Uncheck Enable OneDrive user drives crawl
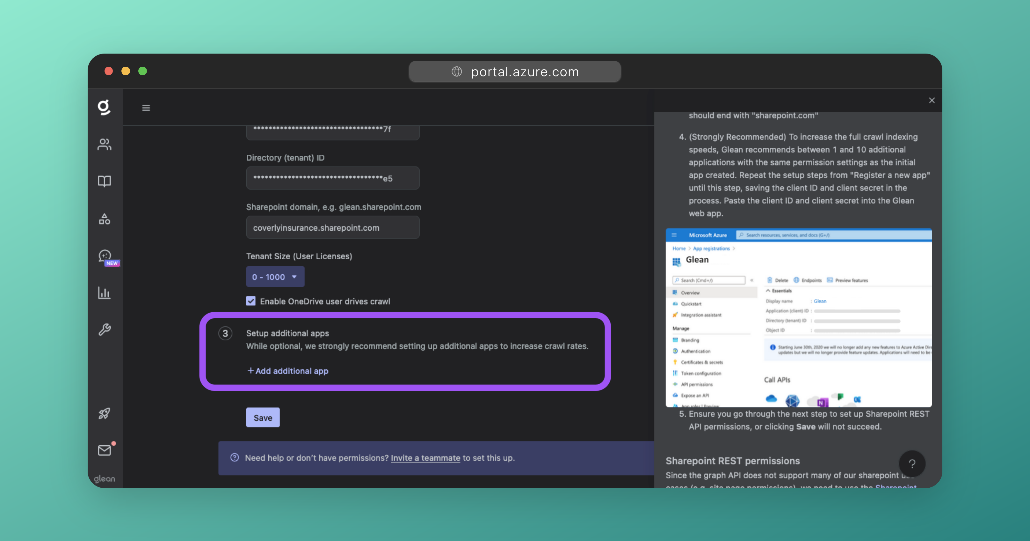 tap(251, 301)
